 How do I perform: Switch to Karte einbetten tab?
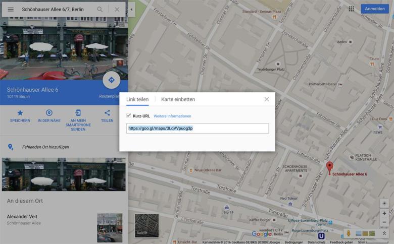[x=178, y=99]
